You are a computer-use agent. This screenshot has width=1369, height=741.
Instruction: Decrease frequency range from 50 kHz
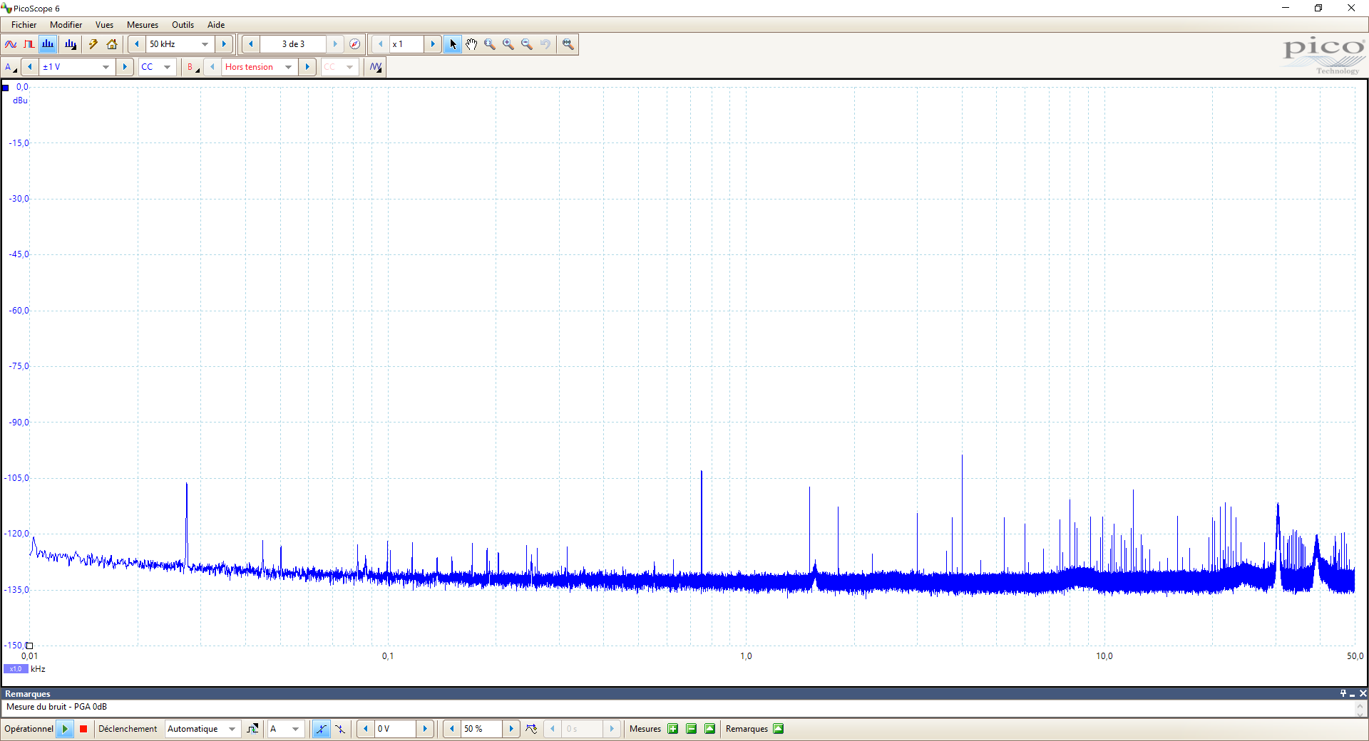[137, 44]
